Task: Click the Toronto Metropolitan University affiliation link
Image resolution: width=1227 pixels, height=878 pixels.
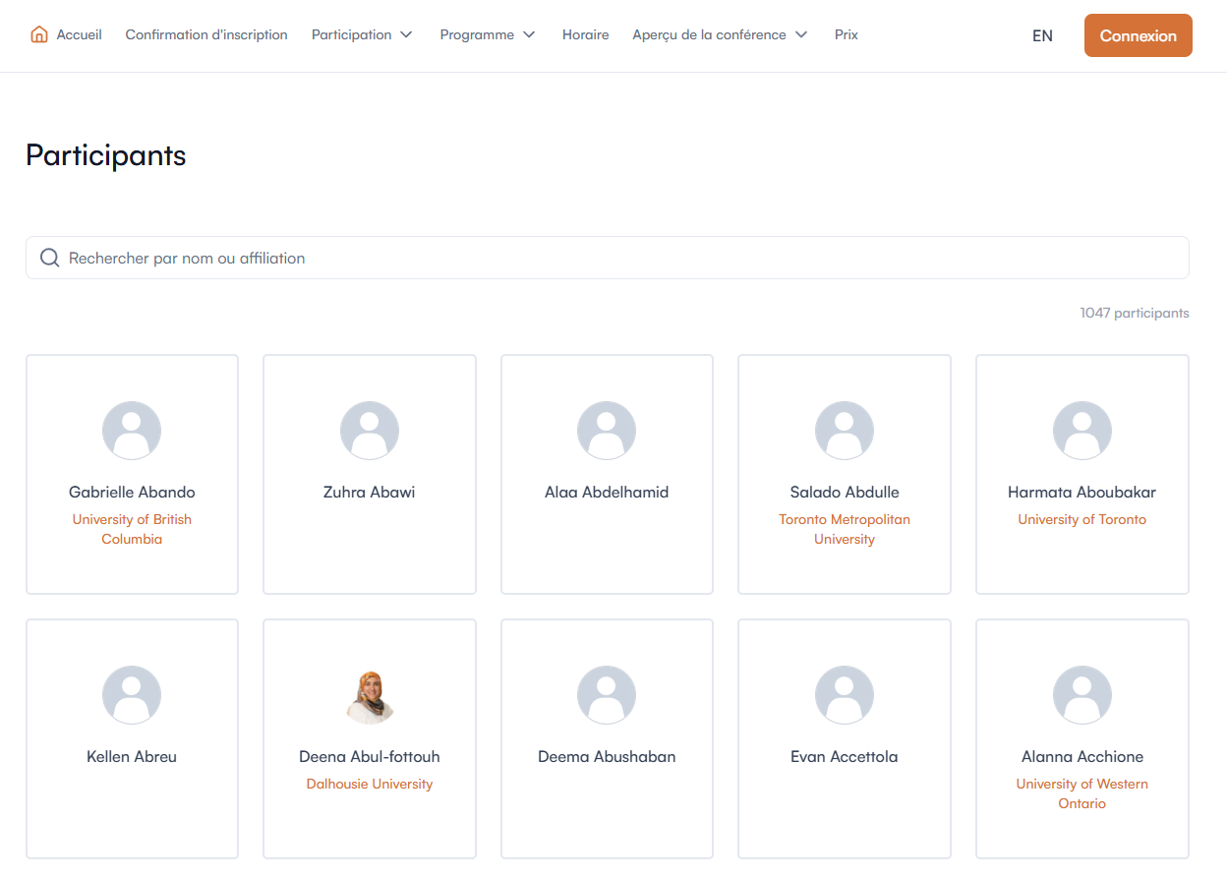Action: (x=844, y=529)
